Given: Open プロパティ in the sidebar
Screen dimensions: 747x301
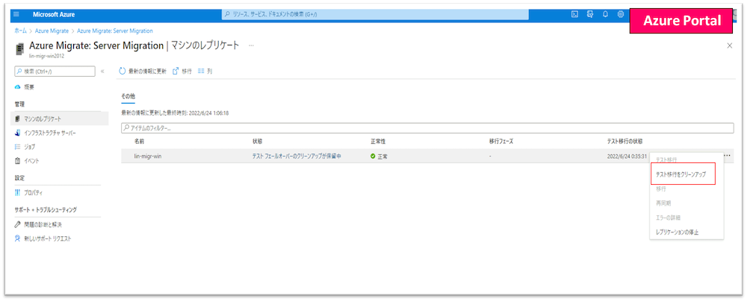Looking at the screenshot, I should coord(34,192).
